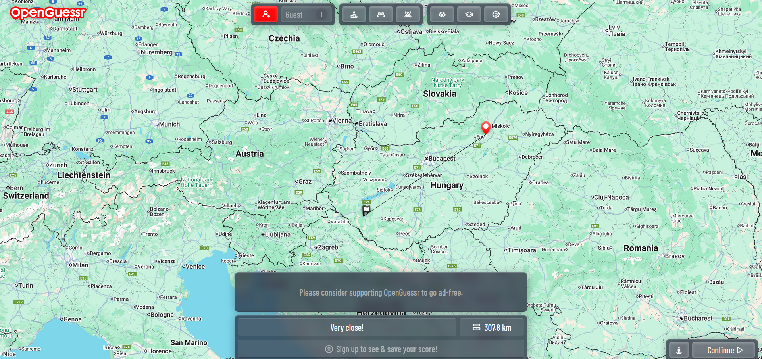Click the OpenGuessr logo

48,13
